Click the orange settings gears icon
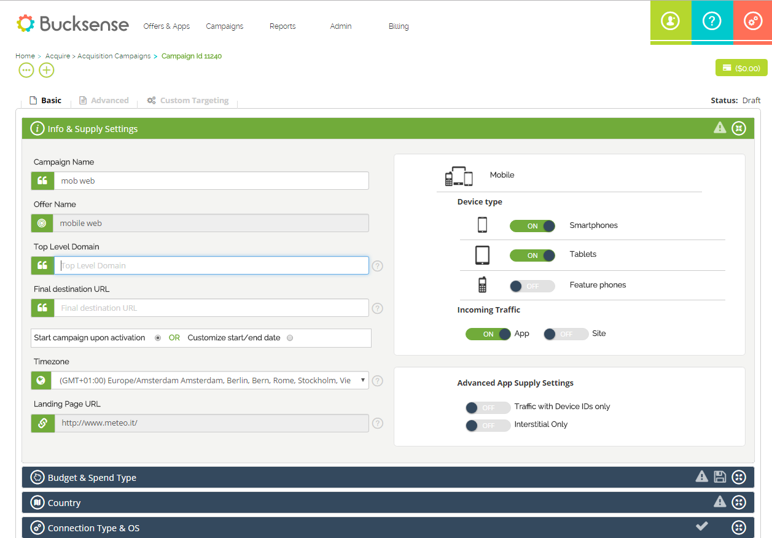Image resolution: width=772 pixels, height=538 pixels. [x=752, y=21]
